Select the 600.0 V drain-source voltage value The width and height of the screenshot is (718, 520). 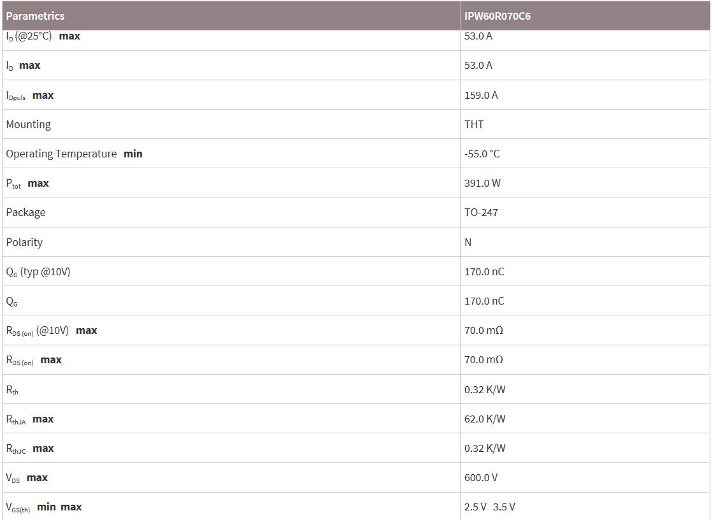(x=481, y=477)
